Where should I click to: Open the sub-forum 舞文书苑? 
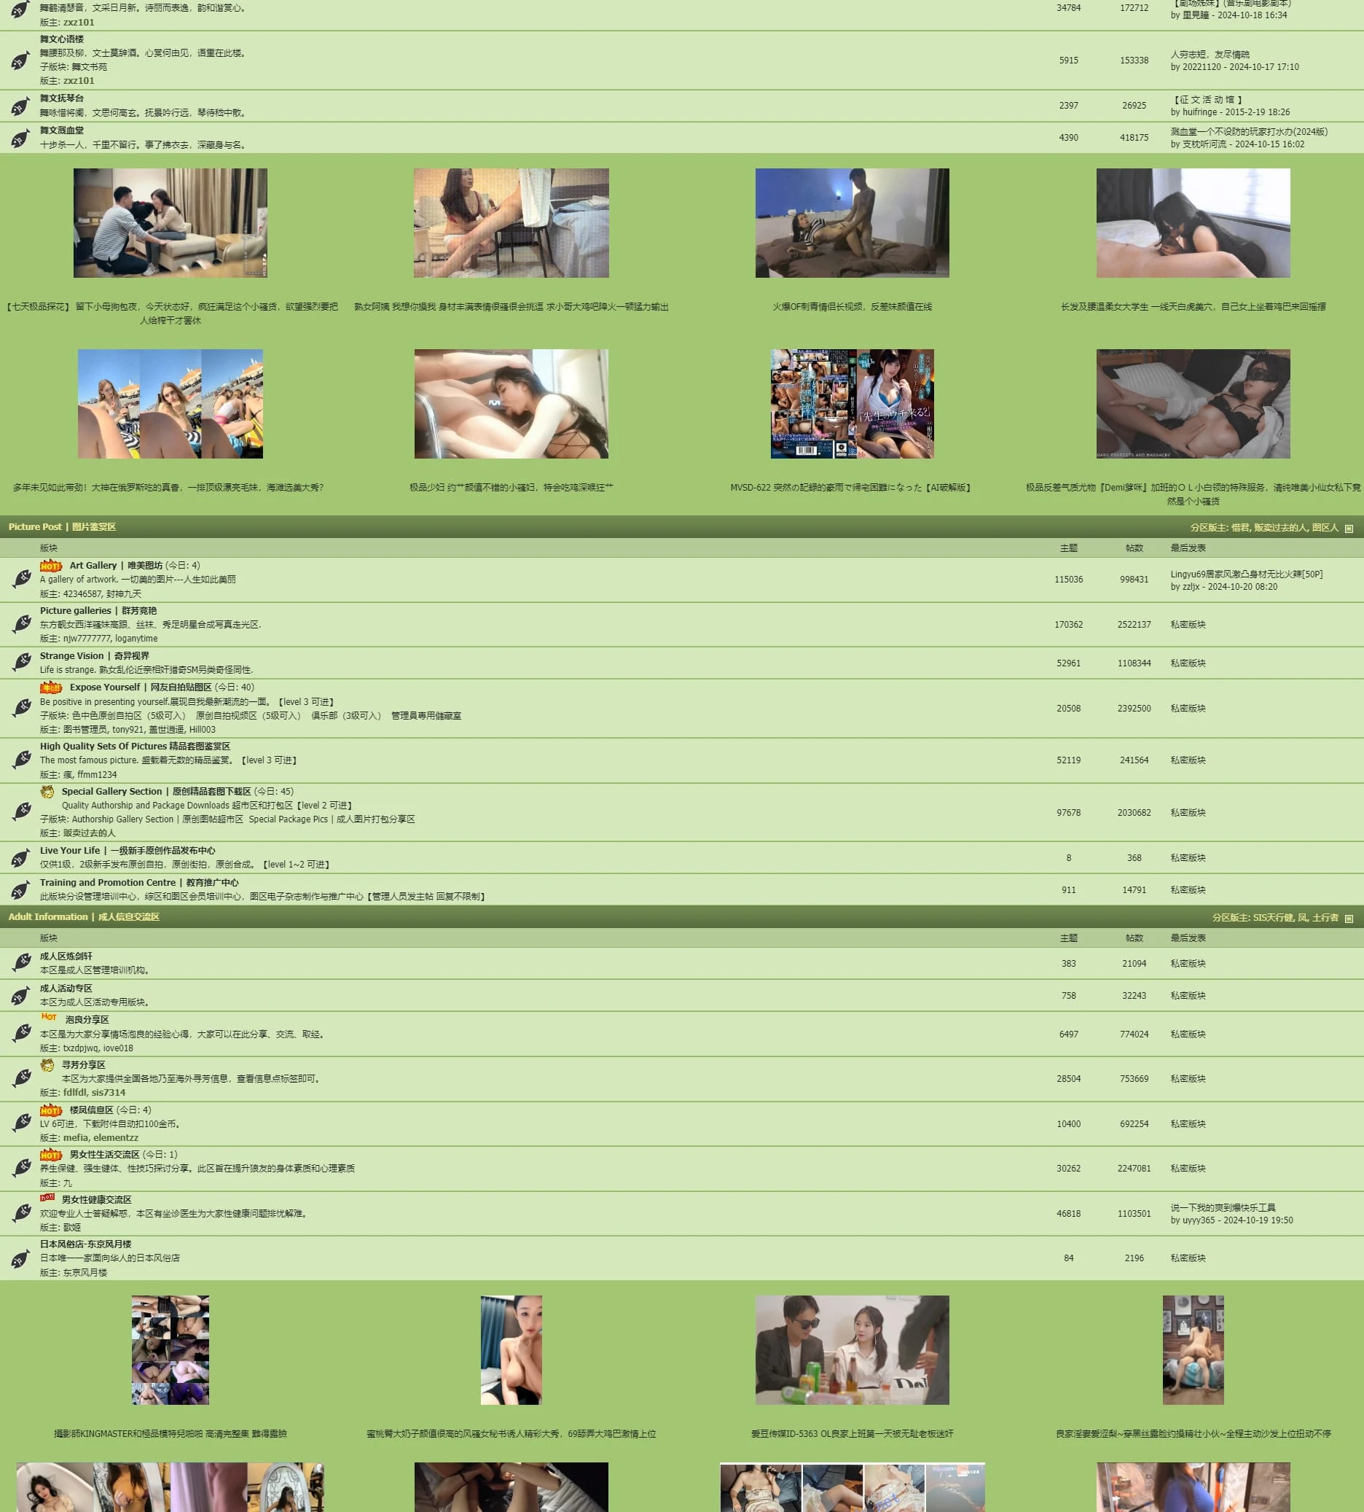click(89, 67)
